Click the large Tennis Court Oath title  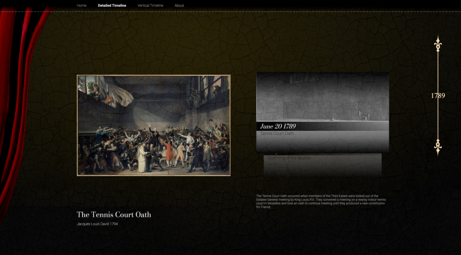pyautogui.click(x=114, y=215)
